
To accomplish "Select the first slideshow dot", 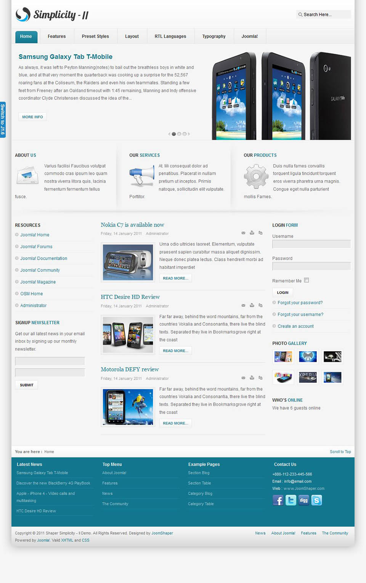I will point(174,134).
